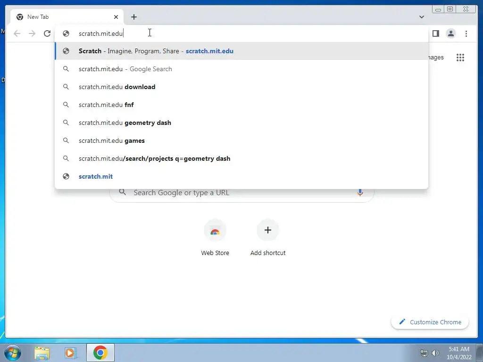483x362 pixels.
Task: Launch Windows Media Player from the taskbar
Action: pyautogui.click(x=70, y=353)
